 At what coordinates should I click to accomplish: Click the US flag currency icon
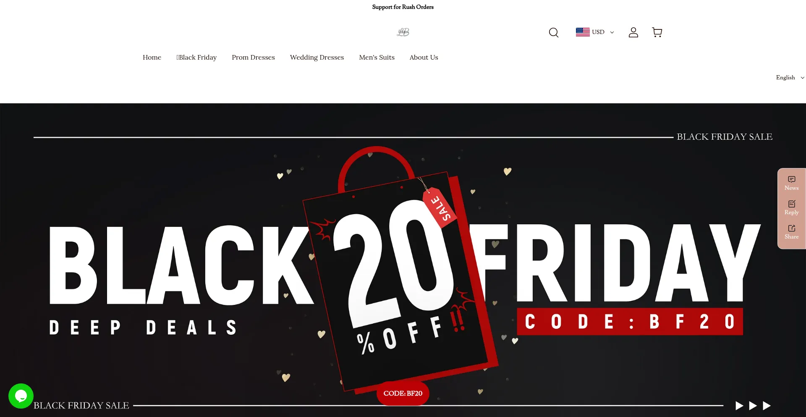click(x=583, y=32)
